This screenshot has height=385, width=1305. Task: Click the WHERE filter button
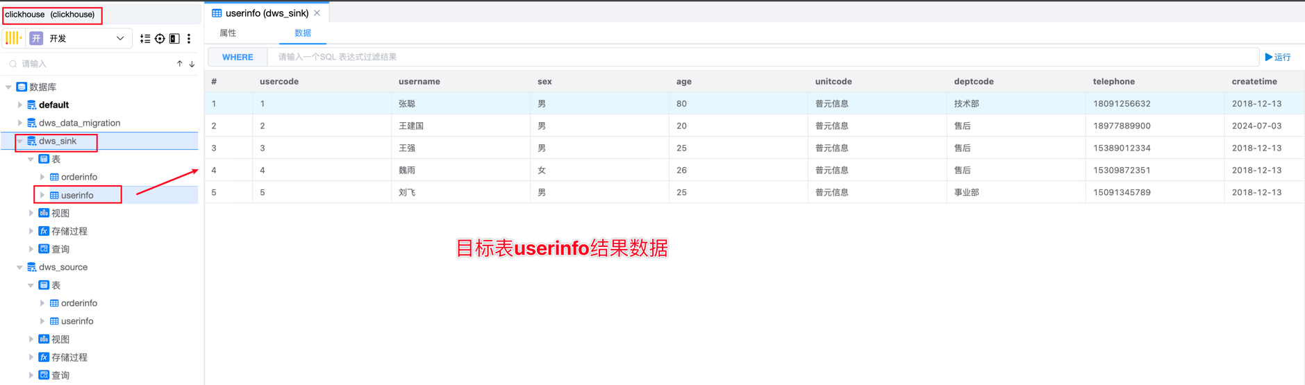(238, 58)
